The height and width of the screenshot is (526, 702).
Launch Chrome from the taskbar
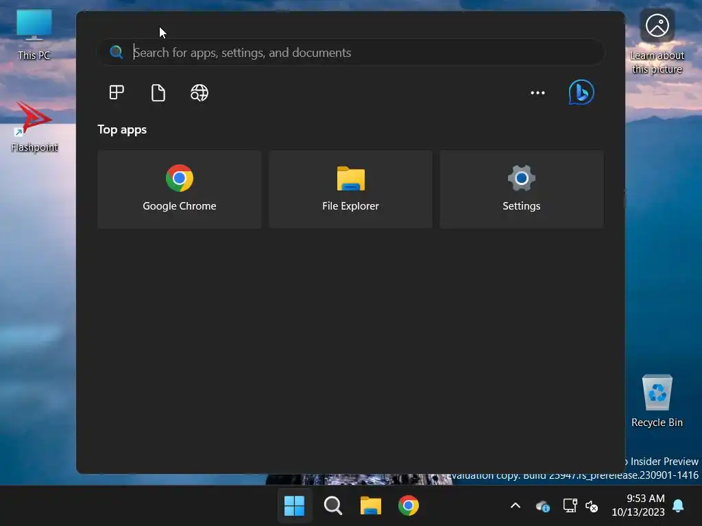click(409, 506)
